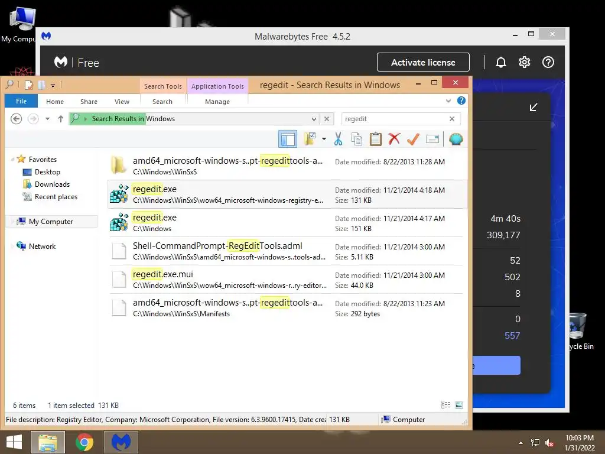Image resolution: width=605 pixels, height=454 pixels.
Task: Click the Copy icon in toolbar
Action: [x=357, y=139]
